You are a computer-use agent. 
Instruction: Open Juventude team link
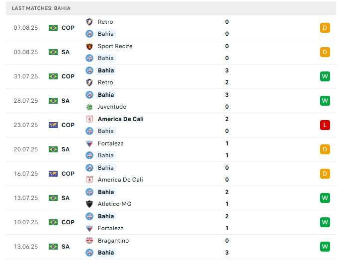coord(112,107)
